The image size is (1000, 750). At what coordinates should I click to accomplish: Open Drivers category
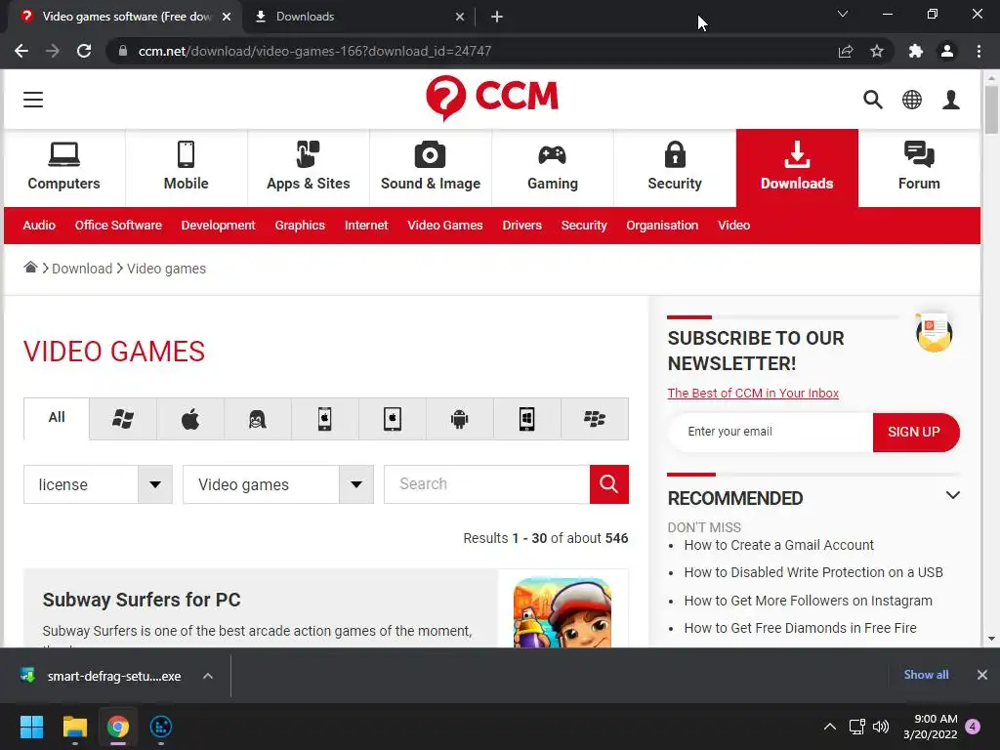point(521,226)
